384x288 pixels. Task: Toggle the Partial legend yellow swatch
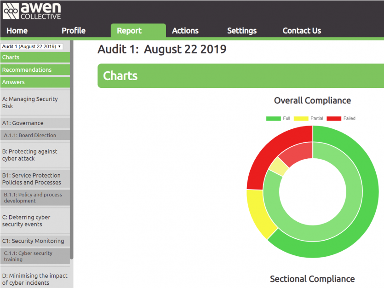[301, 119]
